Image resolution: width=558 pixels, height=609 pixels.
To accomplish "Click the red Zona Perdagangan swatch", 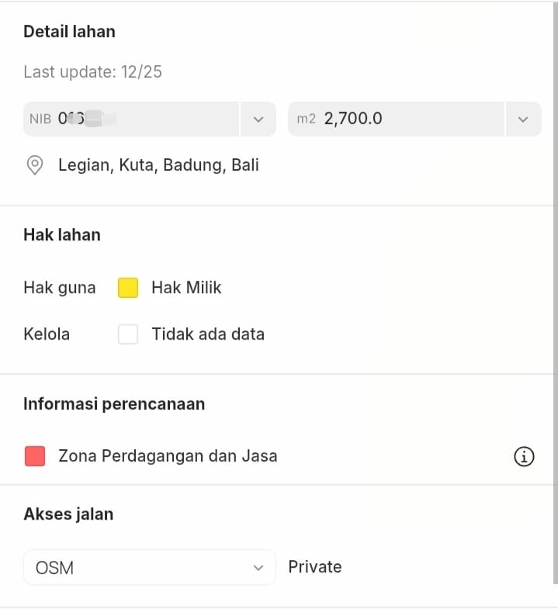I will click(x=35, y=456).
